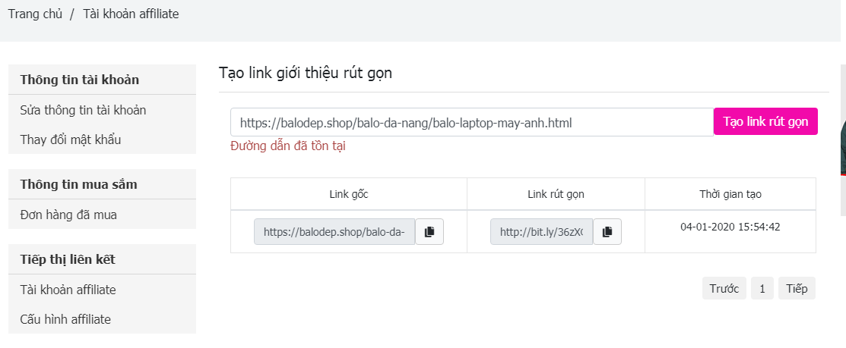846x348 pixels.
Task: Go to previous page 'Trước'
Action: (x=724, y=289)
